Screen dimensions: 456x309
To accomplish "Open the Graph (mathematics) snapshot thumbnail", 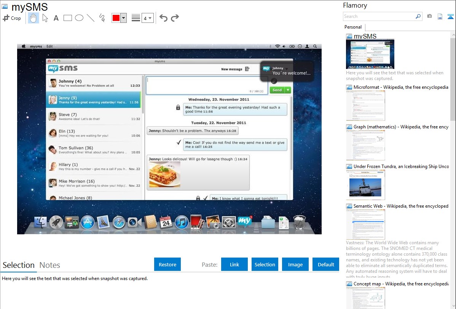I will pos(365,145).
